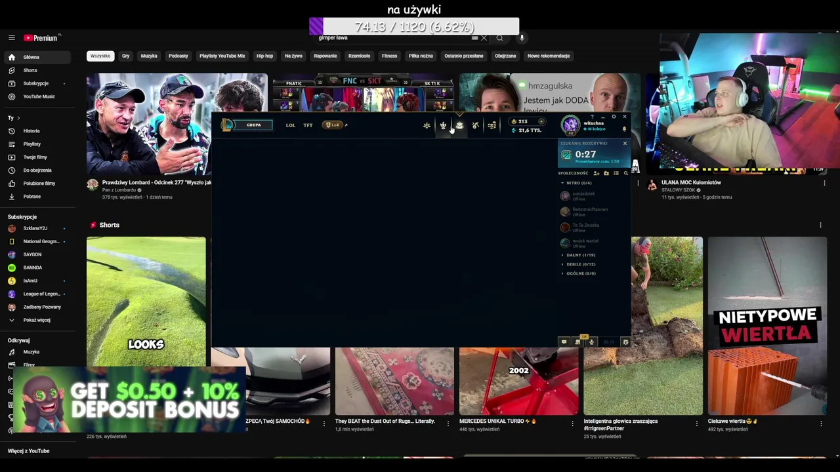Open options menu for Shorts shelf
Screen dimensions: 840x472
pos(820,225)
